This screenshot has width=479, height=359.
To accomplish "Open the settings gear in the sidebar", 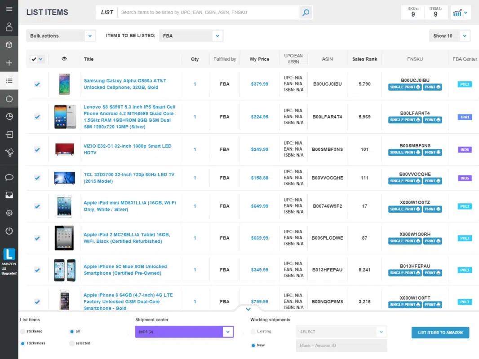I will 9,213.
